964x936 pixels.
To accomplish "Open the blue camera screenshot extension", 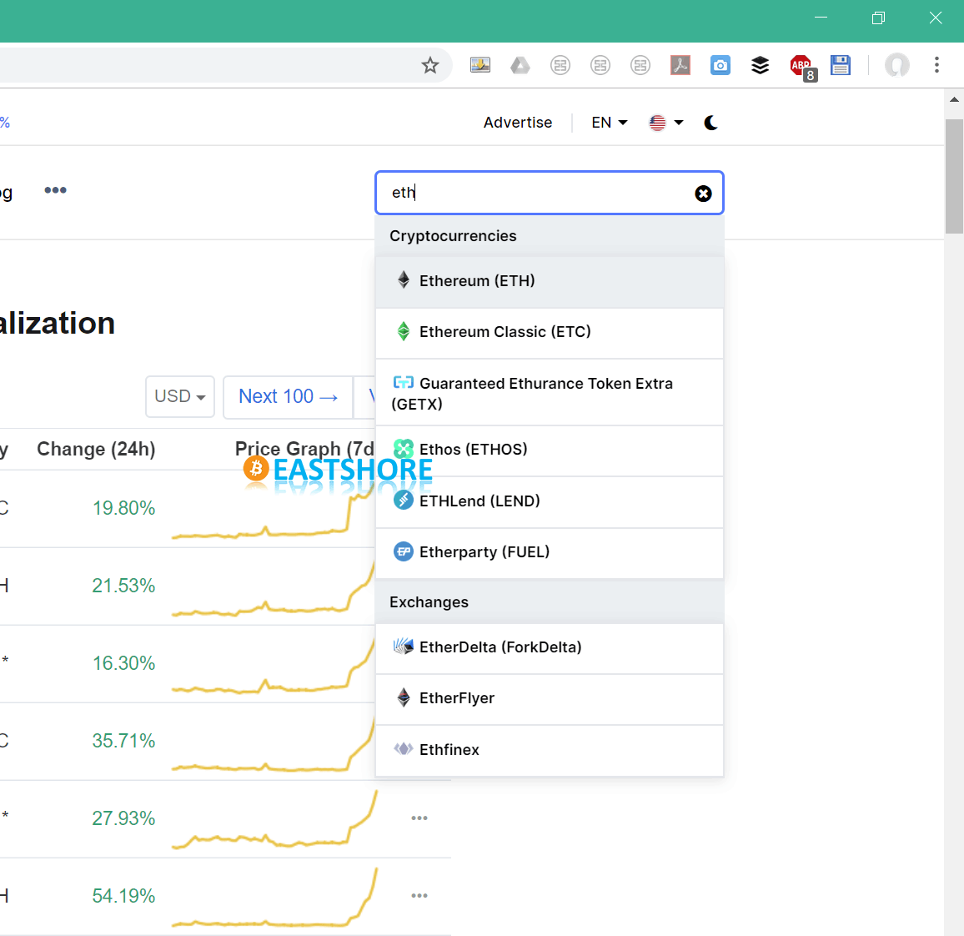I will click(720, 65).
